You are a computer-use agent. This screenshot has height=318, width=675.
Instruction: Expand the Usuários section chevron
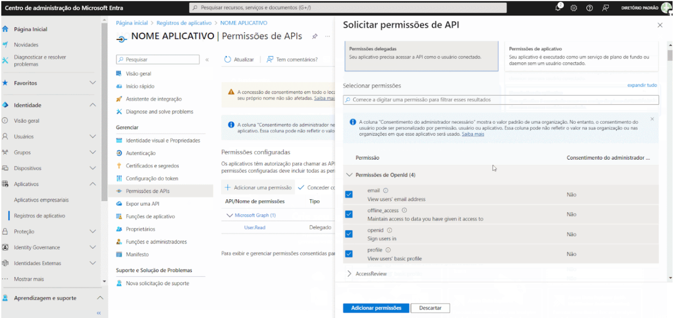[93, 137]
